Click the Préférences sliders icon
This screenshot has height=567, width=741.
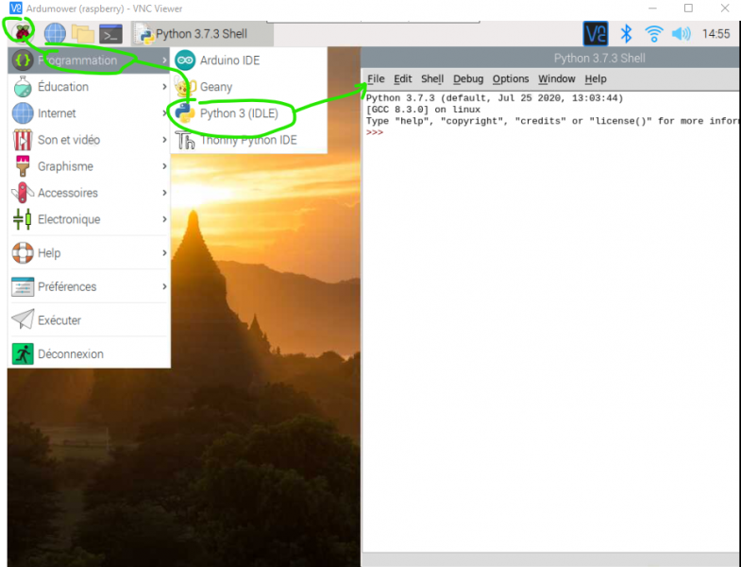[23, 286]
